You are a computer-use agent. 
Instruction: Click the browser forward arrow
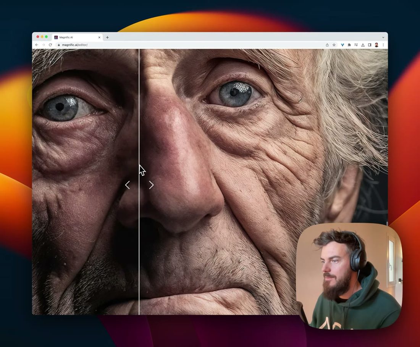coord(44,45)
